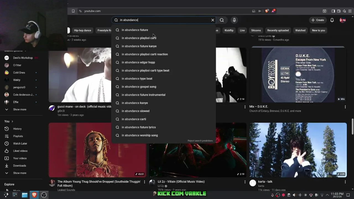This screenshot has width=354, height=199.
Task: Open penguinz0 subscription channel
Action: pos(21,87)
